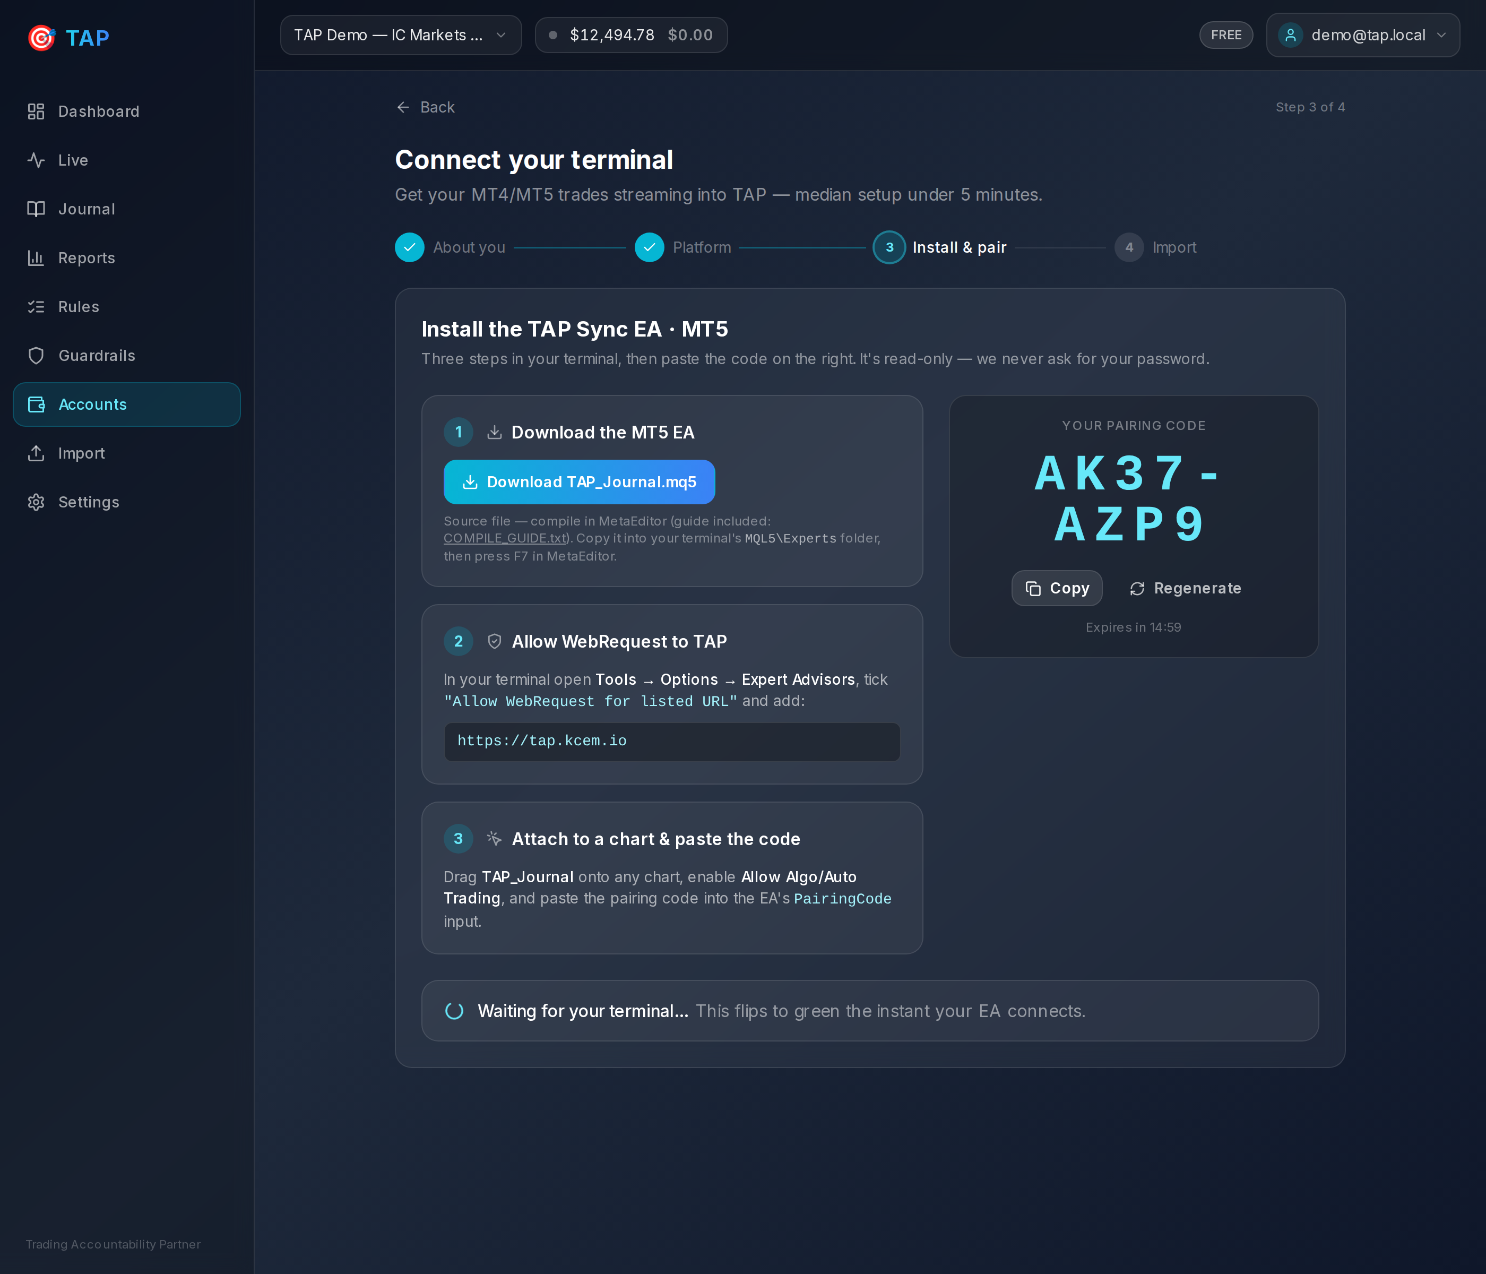This screenshot has height=1274, width=1486.
Task: Click the About you checkmark step
Action: tap(410, 247)
